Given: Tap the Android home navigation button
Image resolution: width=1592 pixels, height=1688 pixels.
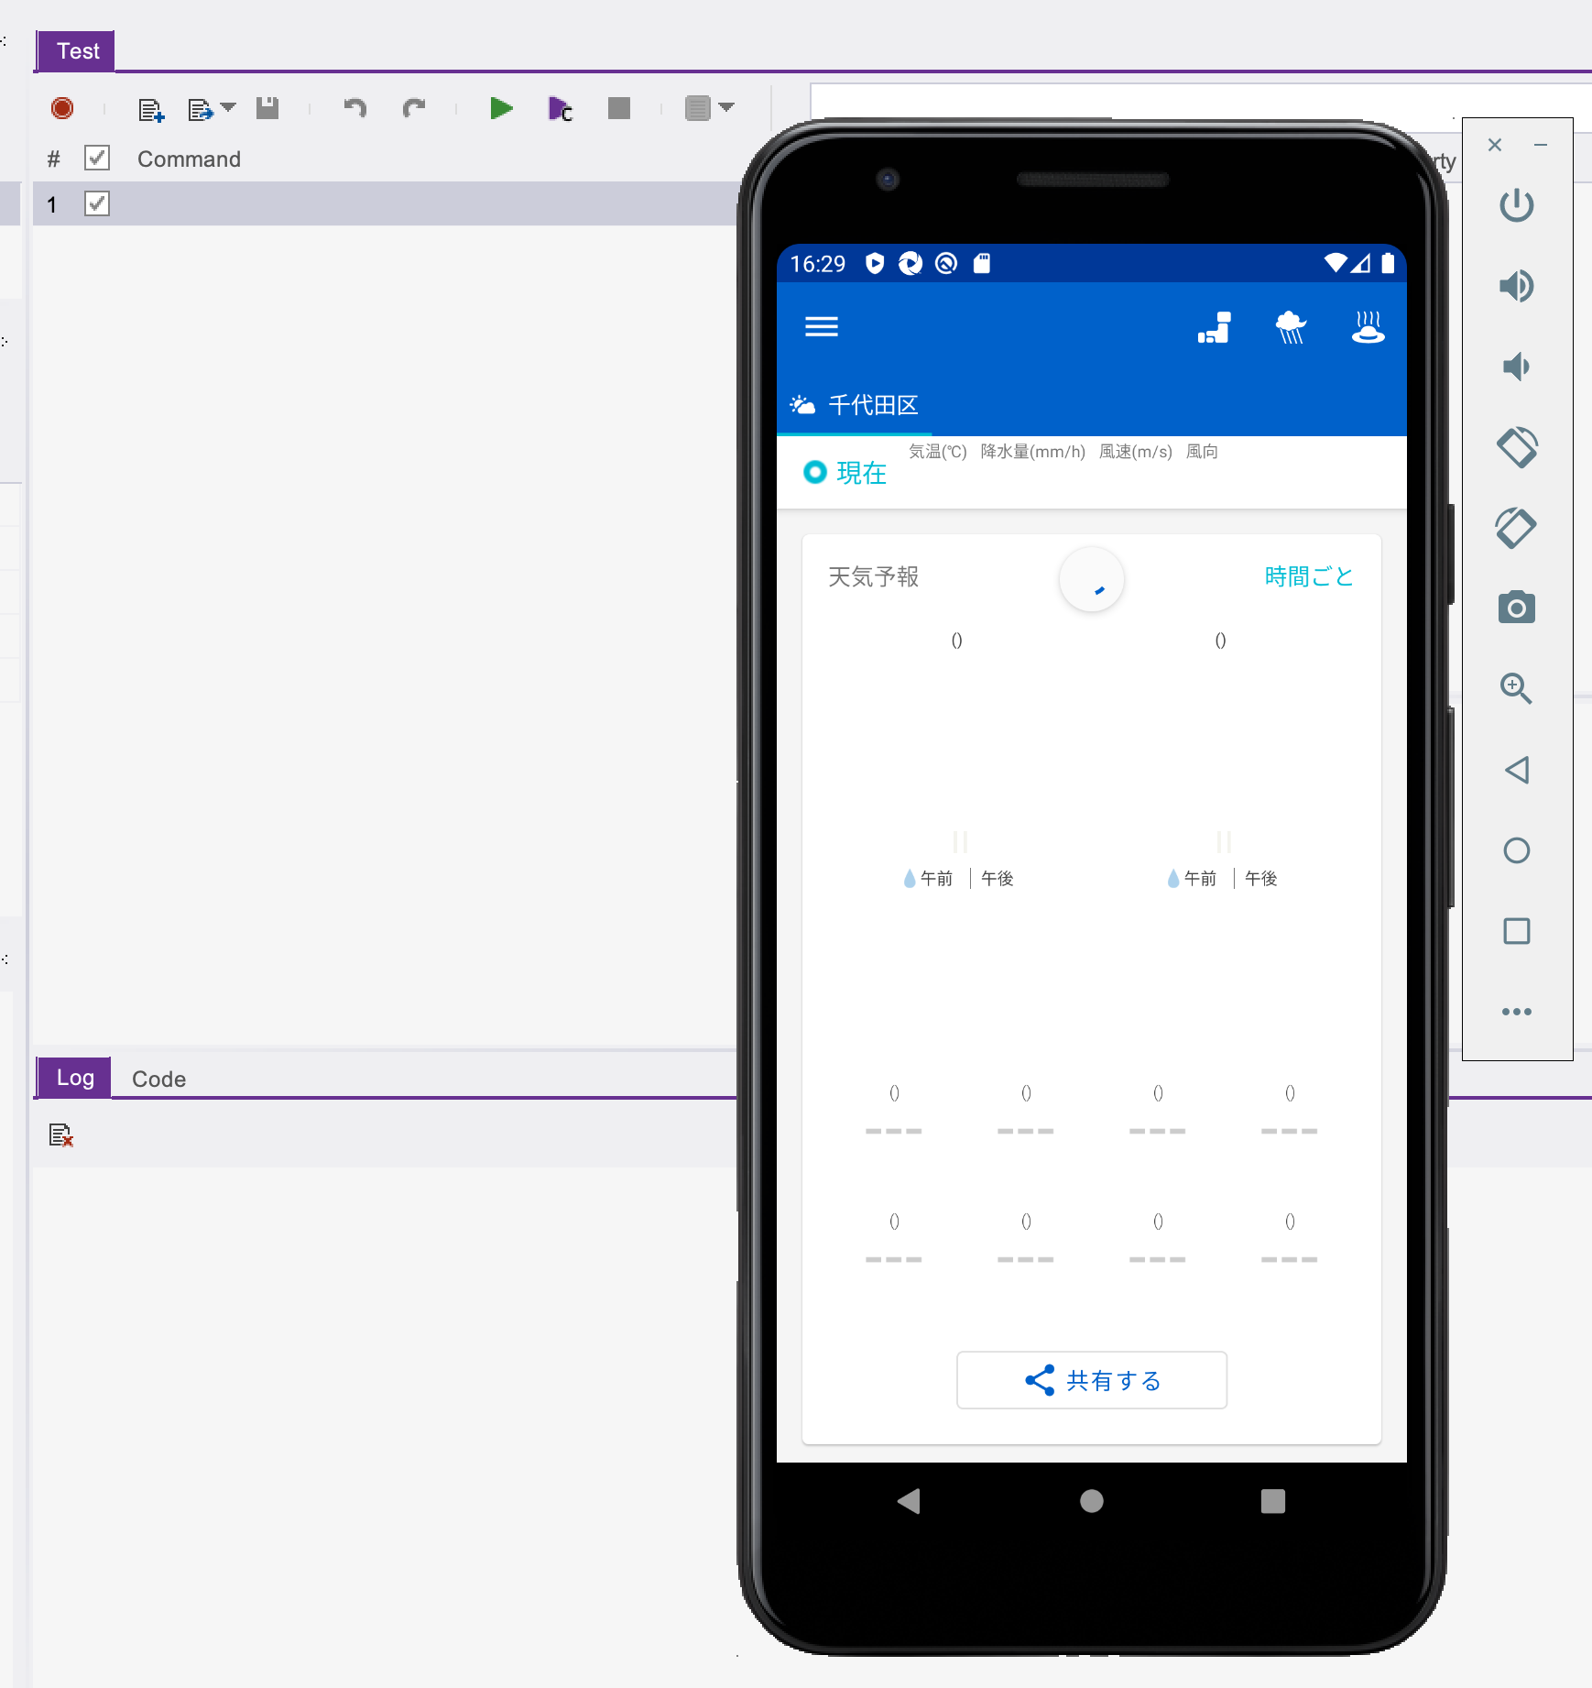Looking at the screenshot, I should (x=1092, y=1501).
